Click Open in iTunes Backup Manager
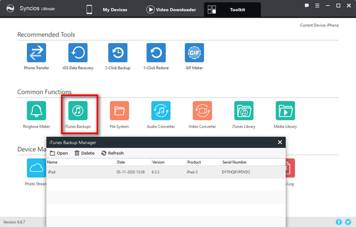 tap(59, 153)
